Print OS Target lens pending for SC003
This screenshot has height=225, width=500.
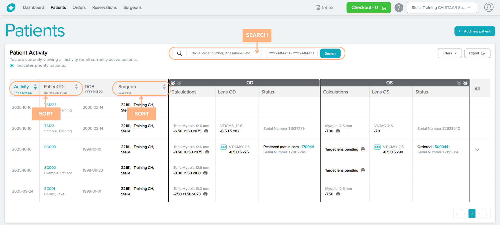(x=363, y=149)
